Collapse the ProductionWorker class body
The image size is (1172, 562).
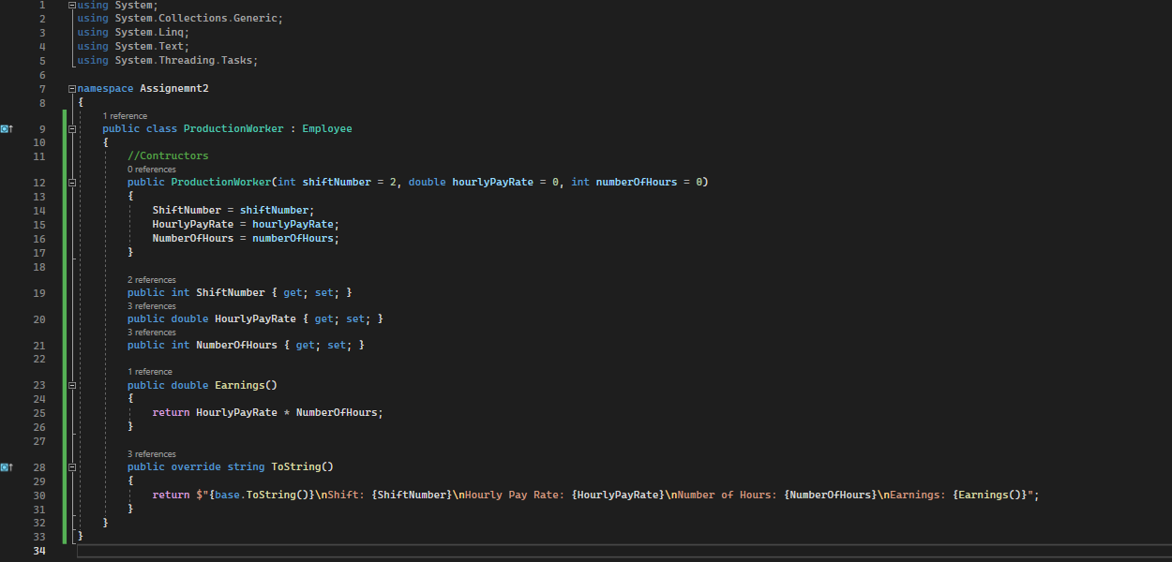(71, 128)
